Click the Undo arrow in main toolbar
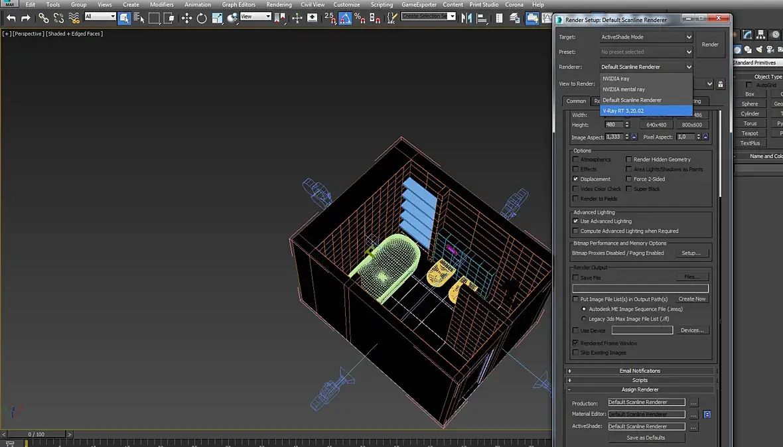Screen dimensions: 783x447 click(11, 18)
